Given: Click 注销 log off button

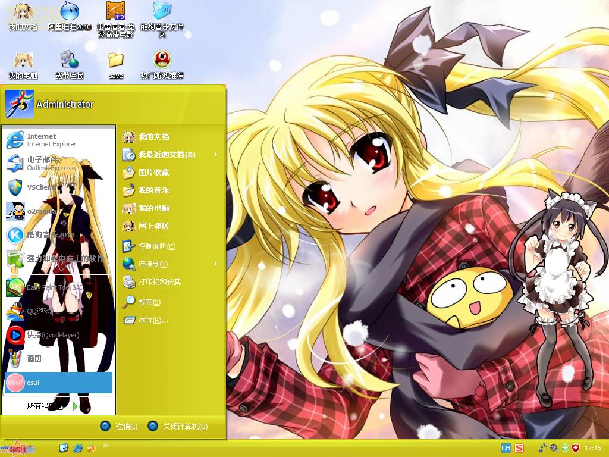Looking at the screenshot, I should tap(119, 426).
